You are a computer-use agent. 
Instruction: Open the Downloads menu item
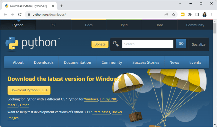tap(44, 62)
